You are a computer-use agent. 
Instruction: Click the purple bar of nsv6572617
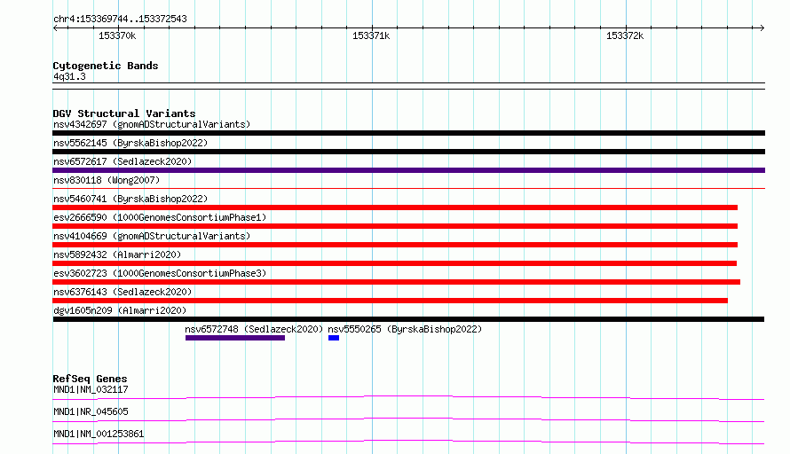pos(408,170)
